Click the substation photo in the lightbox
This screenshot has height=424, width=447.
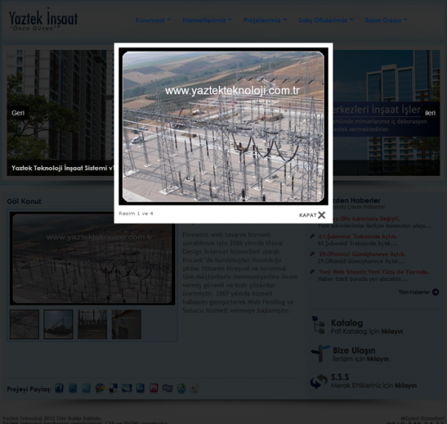point(223,127)
